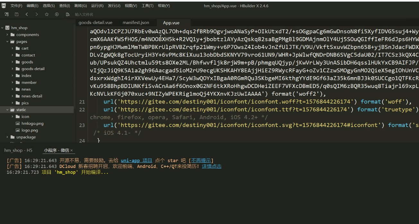Click the pages open-folder icon

pos(13,42)
